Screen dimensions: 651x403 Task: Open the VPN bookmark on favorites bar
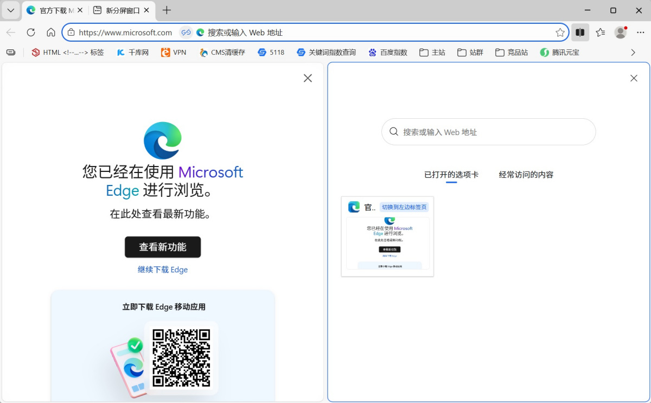(173, 52)
